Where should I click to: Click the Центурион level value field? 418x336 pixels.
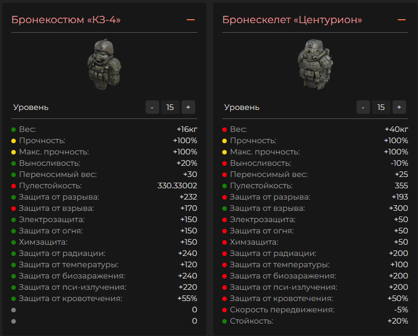point(381,107)
